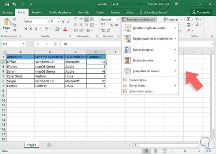This screenshot has width=216, height=154.
Task: Expand the Pegar paste options arrow
Action: point(7,32)
